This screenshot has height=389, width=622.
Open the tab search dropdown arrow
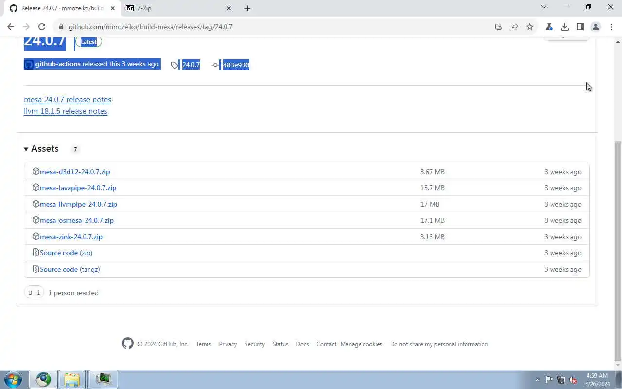coord(544,7)
